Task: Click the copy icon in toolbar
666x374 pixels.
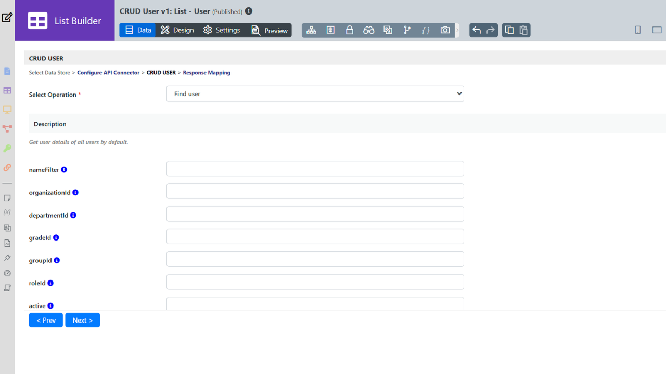Action: 509,30
